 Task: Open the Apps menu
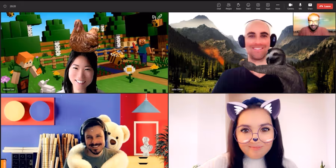(x=268, y=6)
